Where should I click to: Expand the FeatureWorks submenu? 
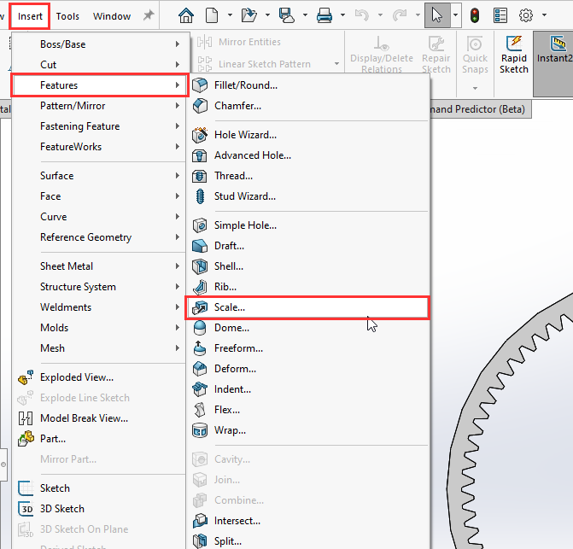(100, 147)
